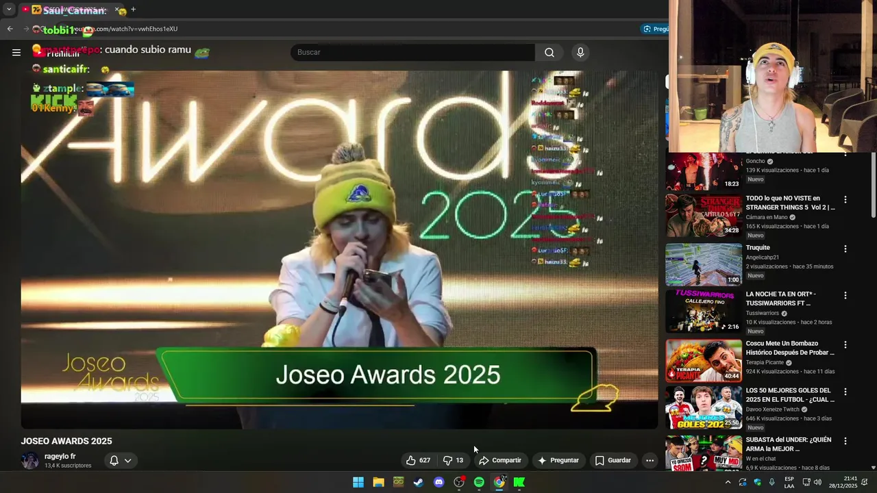Screen dimensions: 877x493
Task: Focus the Buscar search field
Action: [412, 52]
